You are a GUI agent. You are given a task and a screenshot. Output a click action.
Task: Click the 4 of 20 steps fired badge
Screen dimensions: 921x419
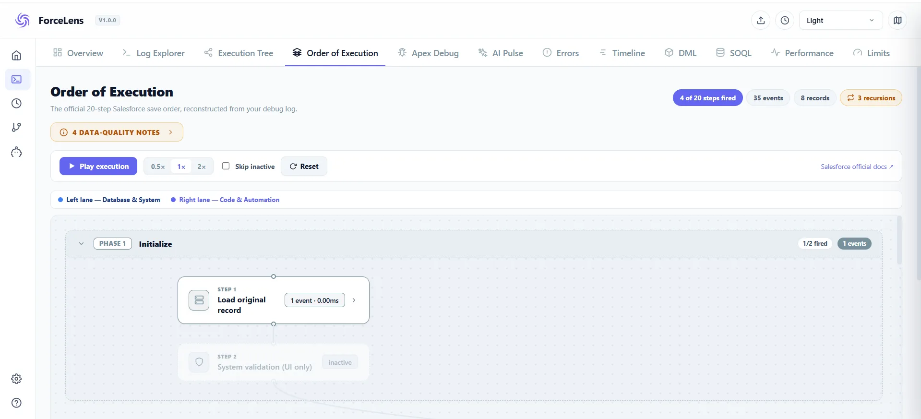[708, 98]
